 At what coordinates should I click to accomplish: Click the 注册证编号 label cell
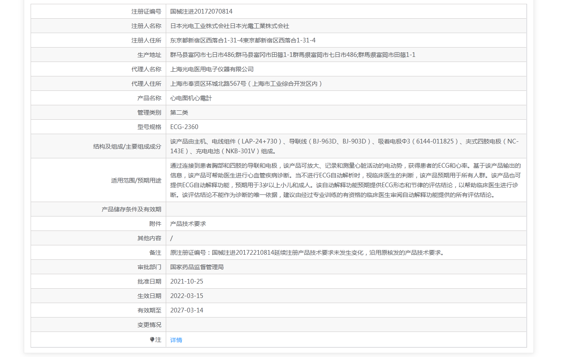click(x=99, y=11)
